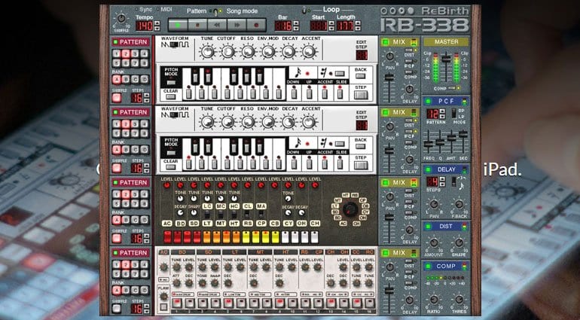The width and height of the screenshot is (580, 320).
Task: Click the Pan knob on first MIX strip
Action: 389,56
